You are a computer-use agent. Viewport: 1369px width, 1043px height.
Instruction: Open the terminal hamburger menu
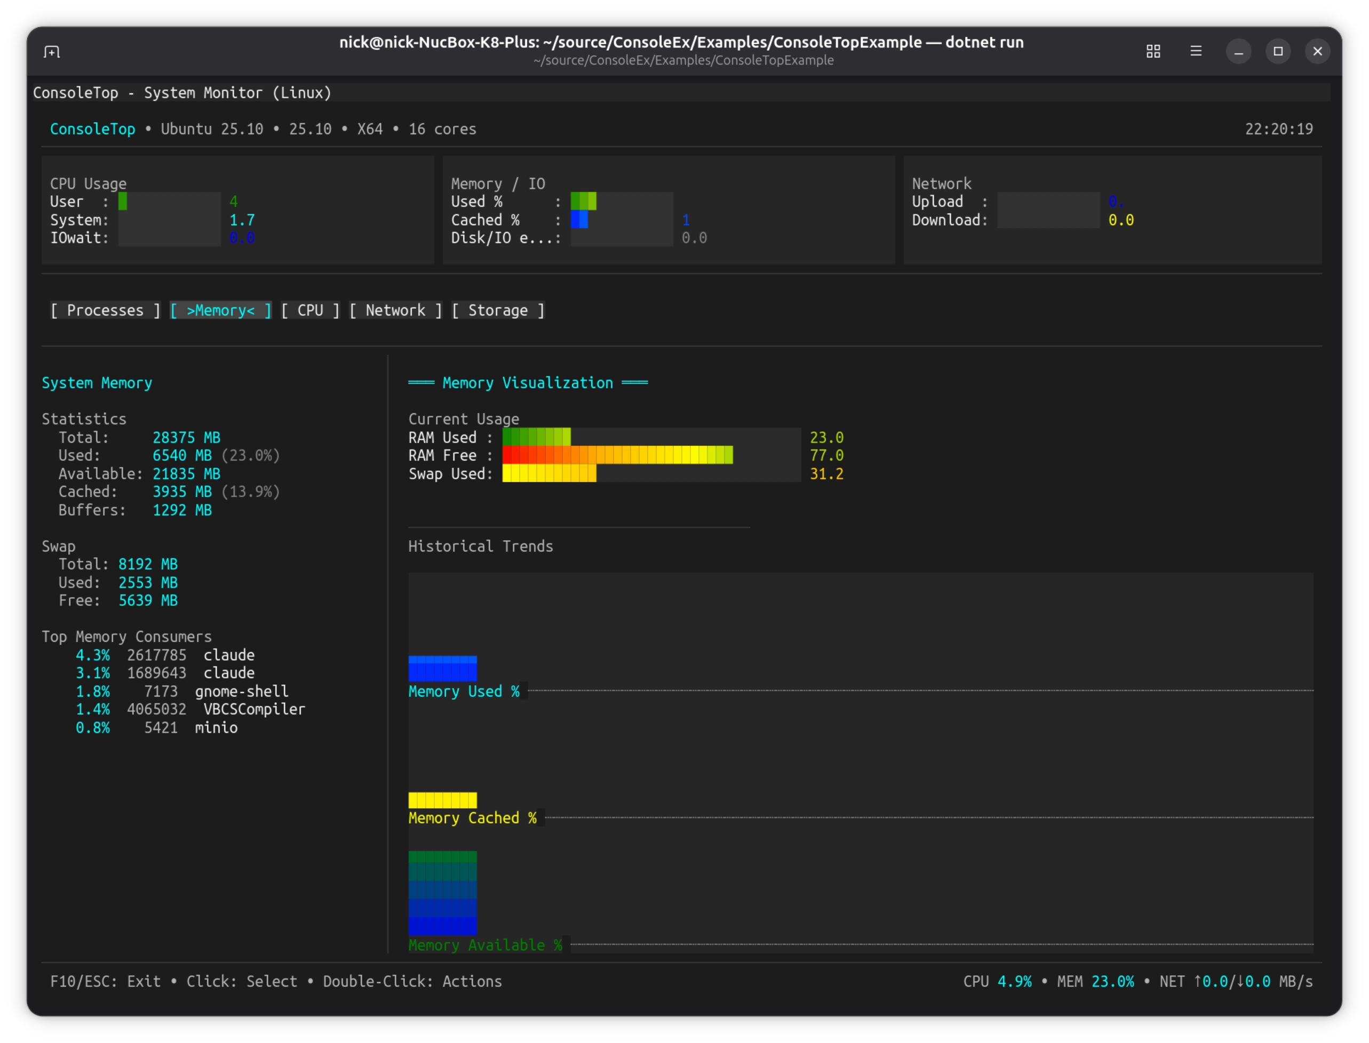coord(1196,52)
